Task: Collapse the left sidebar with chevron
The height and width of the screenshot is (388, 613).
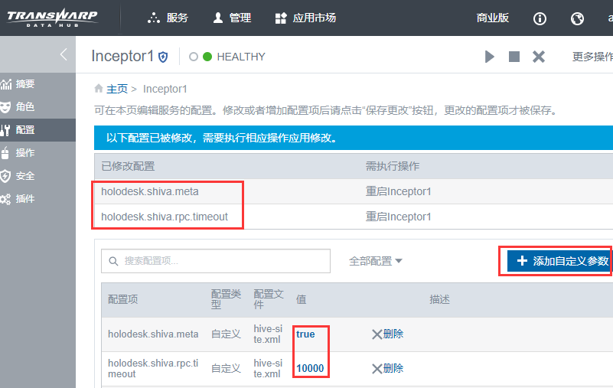Action: click(x=64, y=54)
